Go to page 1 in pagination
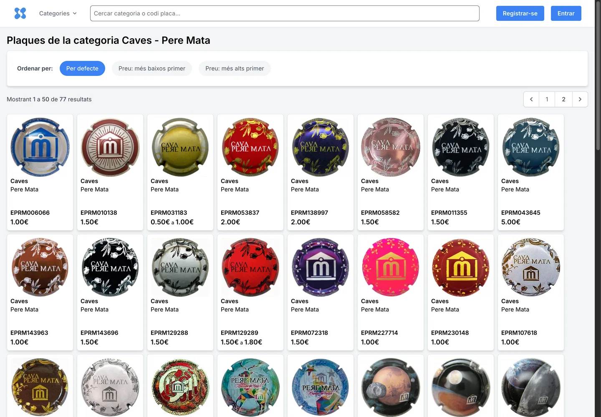Screen dimensions: 601x417 [547, 99]
